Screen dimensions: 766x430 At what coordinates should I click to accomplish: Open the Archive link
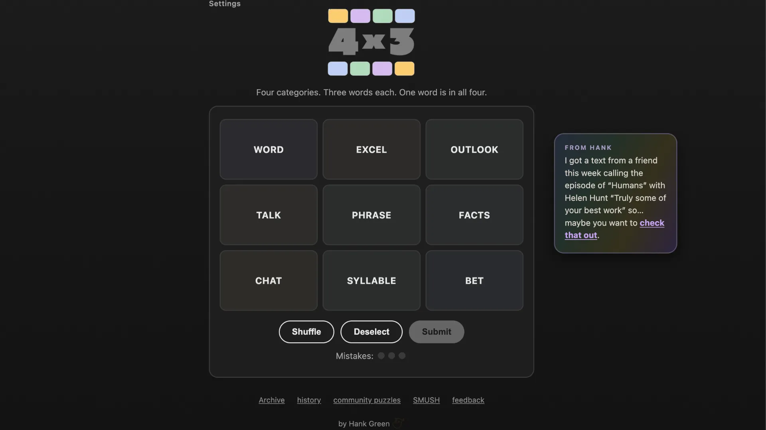272,400
